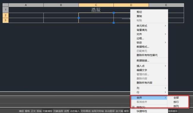Screen dimensions: 193x113
Task: Select column header E
Action: click(166, 5)
